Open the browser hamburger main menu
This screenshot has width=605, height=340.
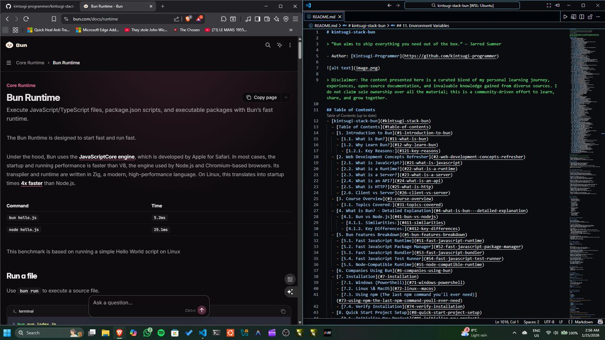(295, 19)
